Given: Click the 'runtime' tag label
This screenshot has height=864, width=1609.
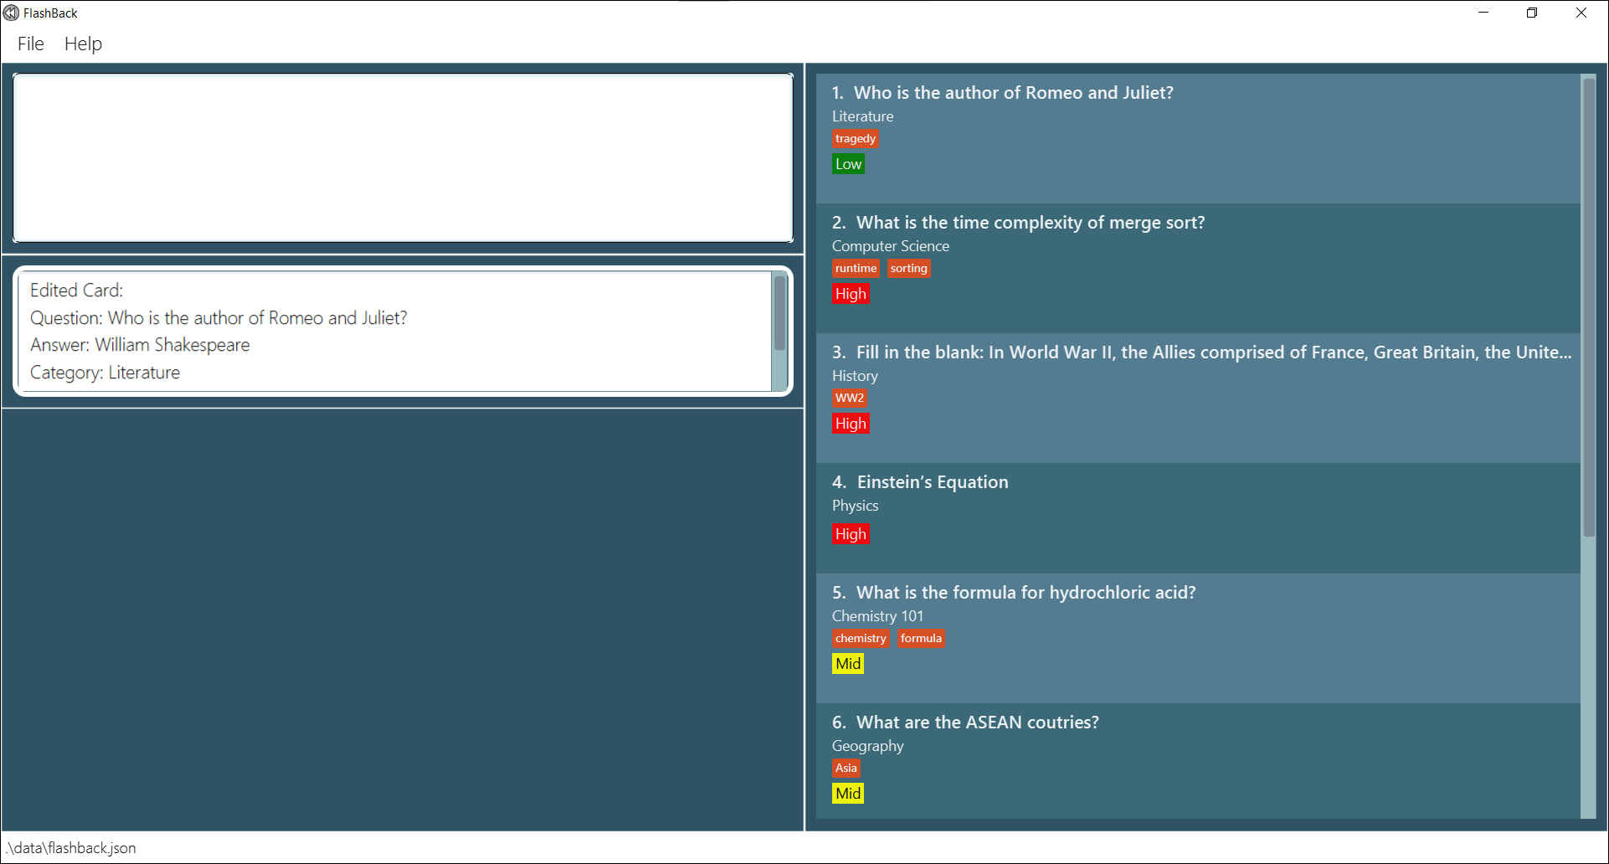Looking at the screenshot, I should [x=856, y=269].
